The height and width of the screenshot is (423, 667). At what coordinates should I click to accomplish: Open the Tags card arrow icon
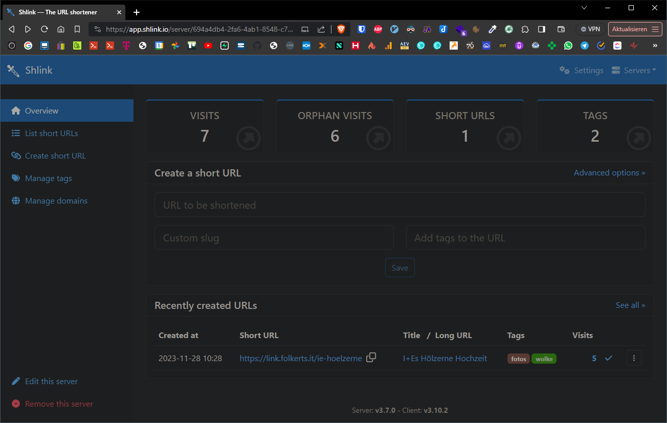639,138
